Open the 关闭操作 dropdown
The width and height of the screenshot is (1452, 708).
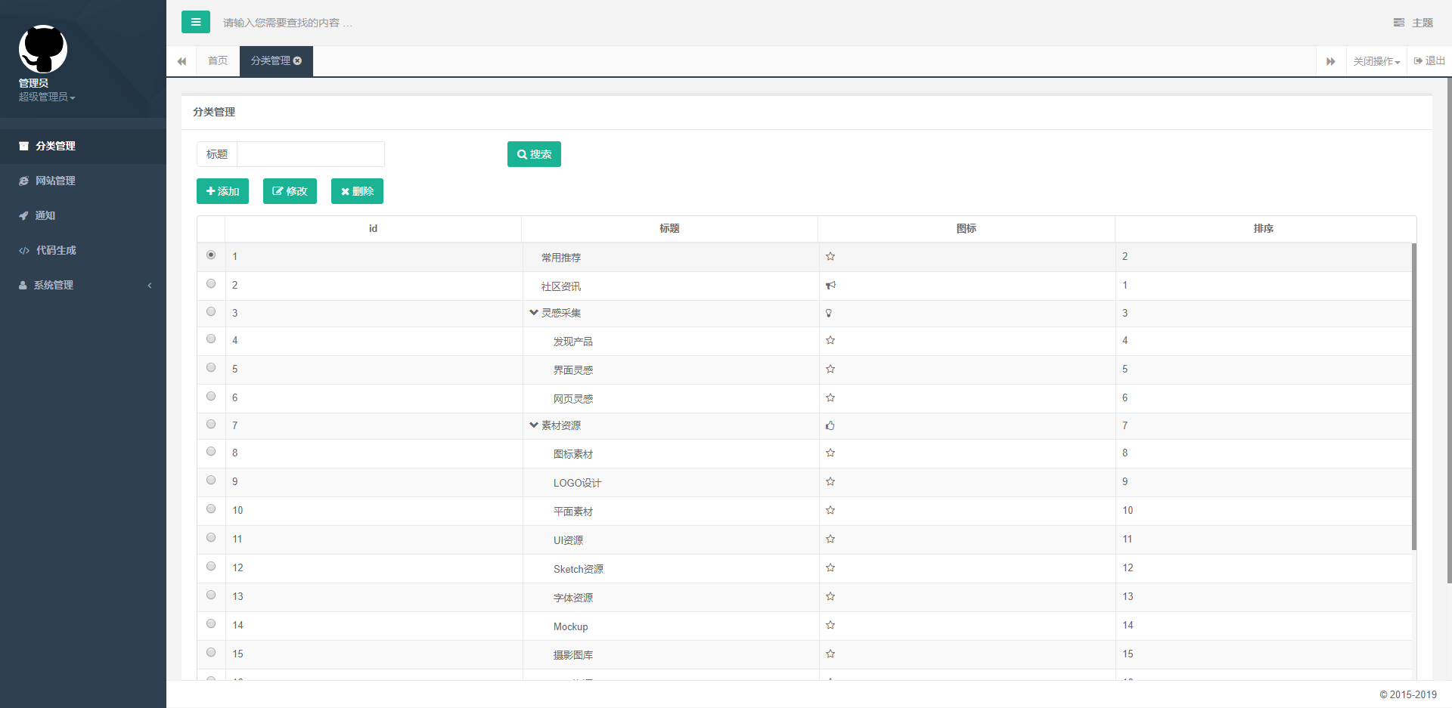tap(1376, 61)
